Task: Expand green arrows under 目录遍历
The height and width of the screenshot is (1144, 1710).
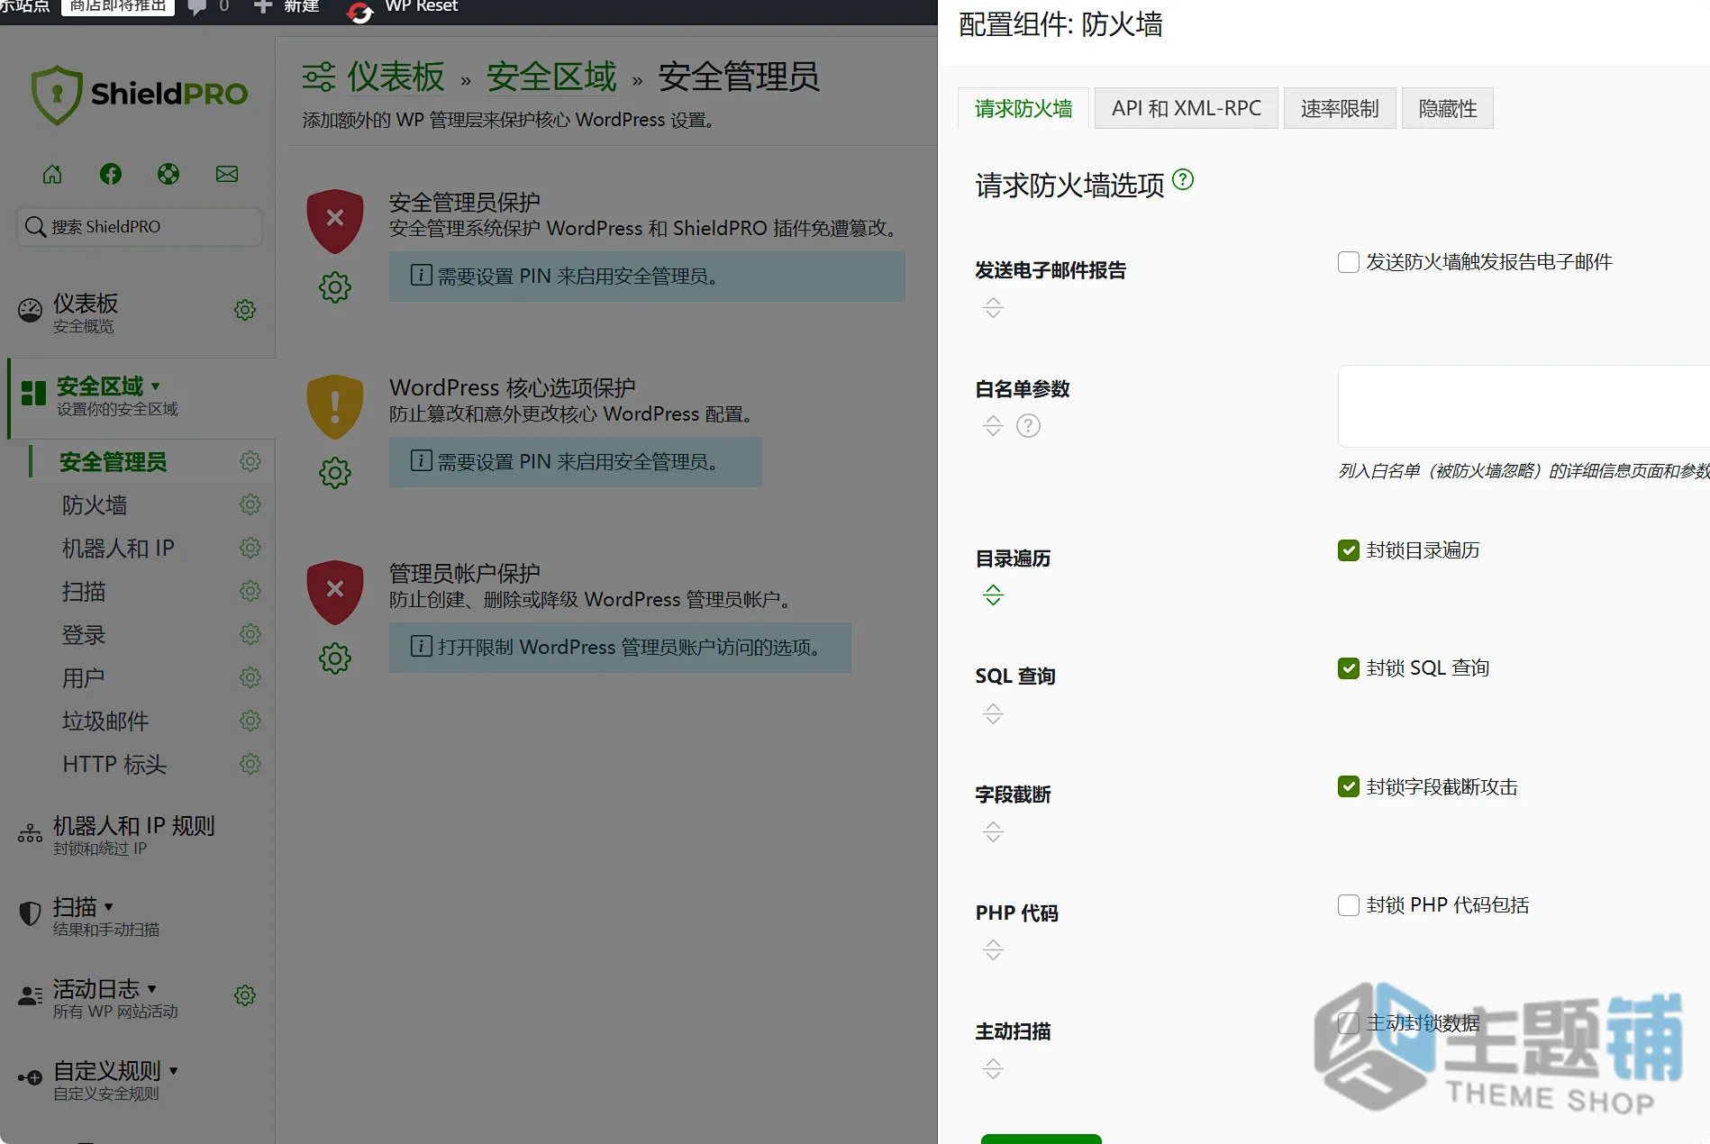Action: point(993,595)
